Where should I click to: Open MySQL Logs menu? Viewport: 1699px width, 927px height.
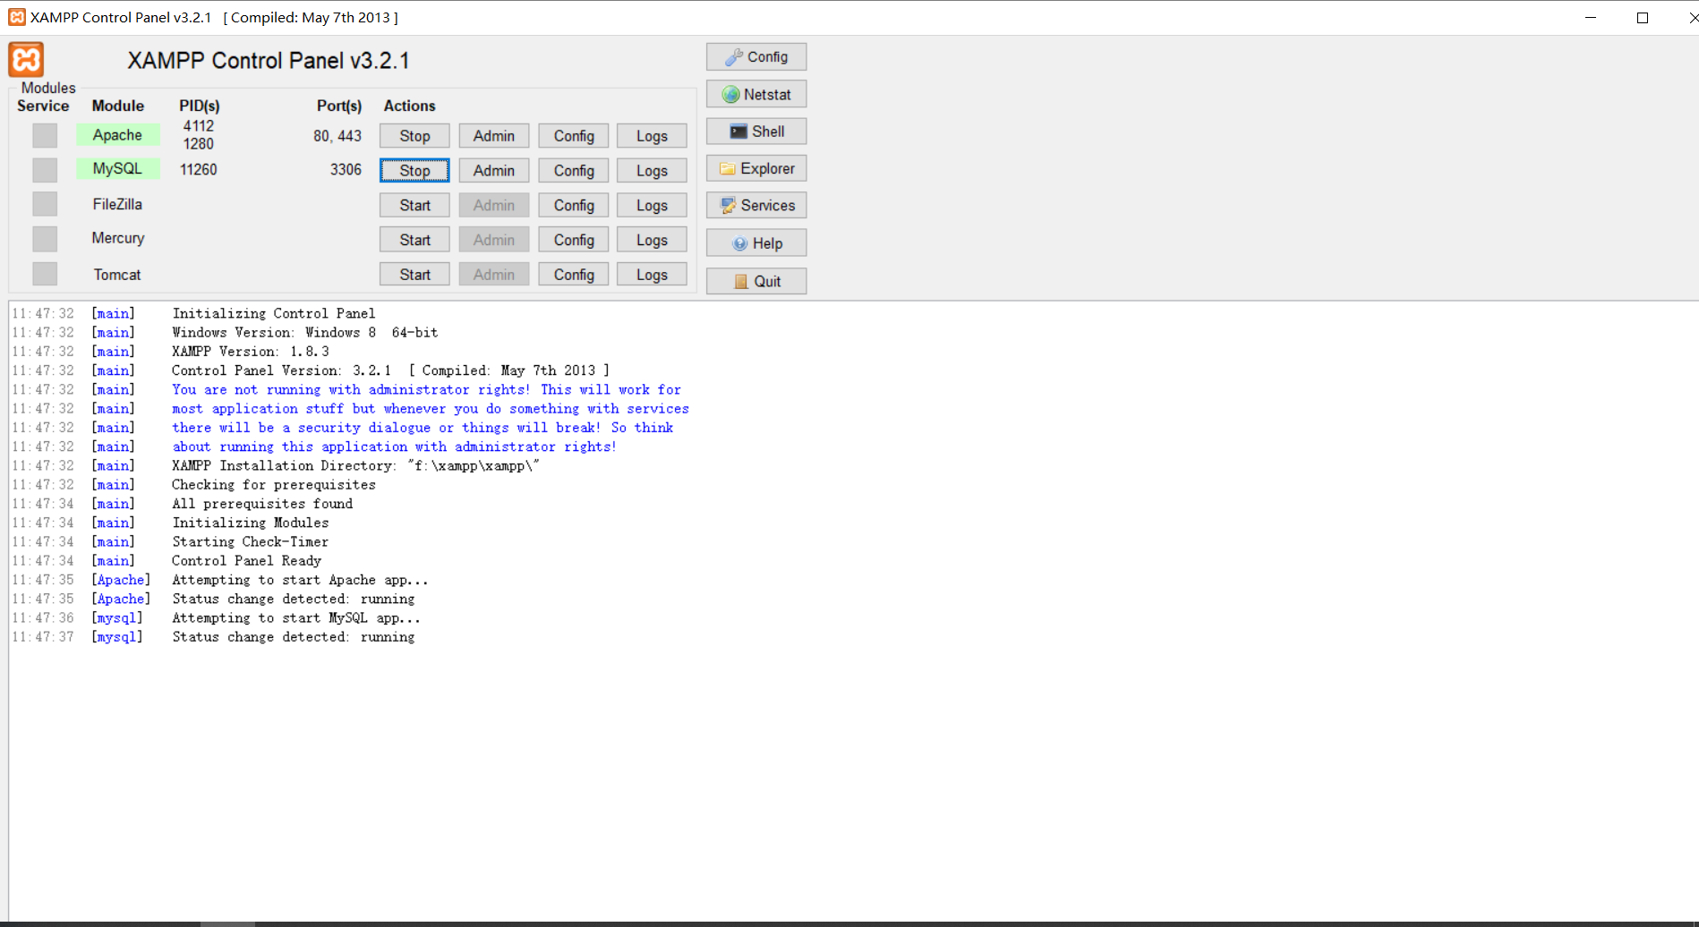(652, 170)
